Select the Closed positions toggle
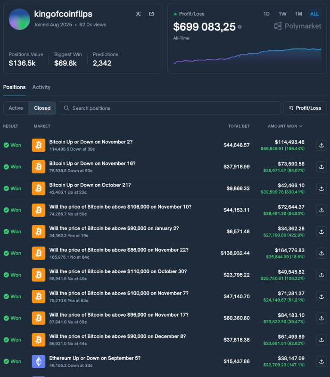 point(42,108)
